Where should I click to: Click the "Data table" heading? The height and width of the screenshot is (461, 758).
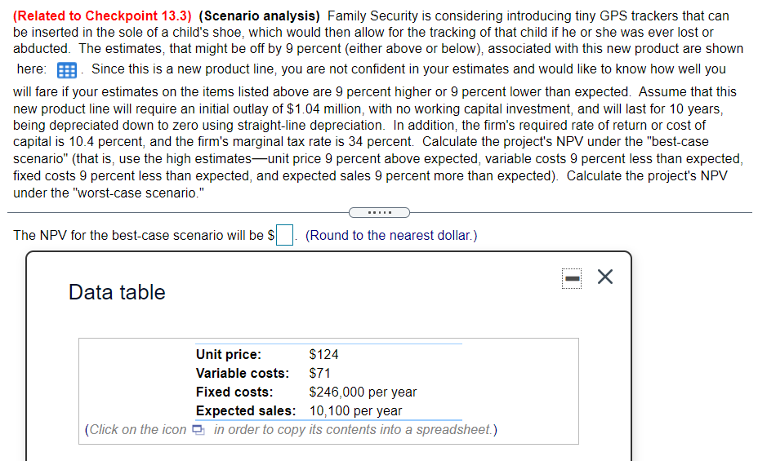coord(117,292)
